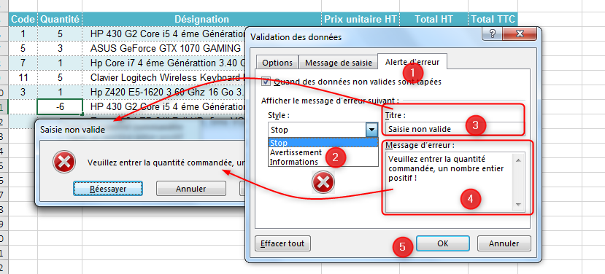605x274 pixels.
Task: Toggle the invalid data alert checkbox
Action: (266, 82)
